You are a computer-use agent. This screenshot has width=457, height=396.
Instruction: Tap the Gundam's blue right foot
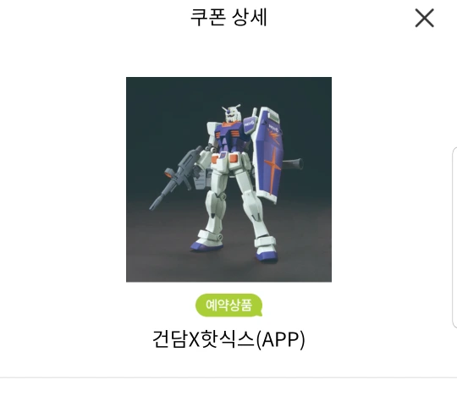click(204, 246)
